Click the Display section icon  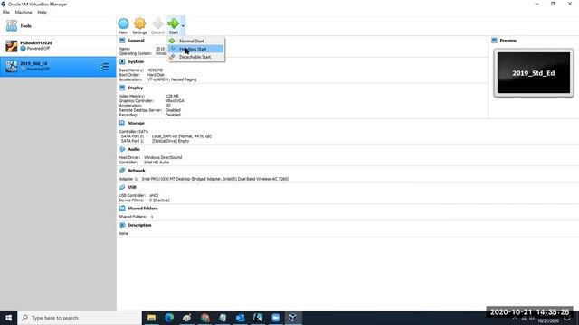tap(122, 88)
